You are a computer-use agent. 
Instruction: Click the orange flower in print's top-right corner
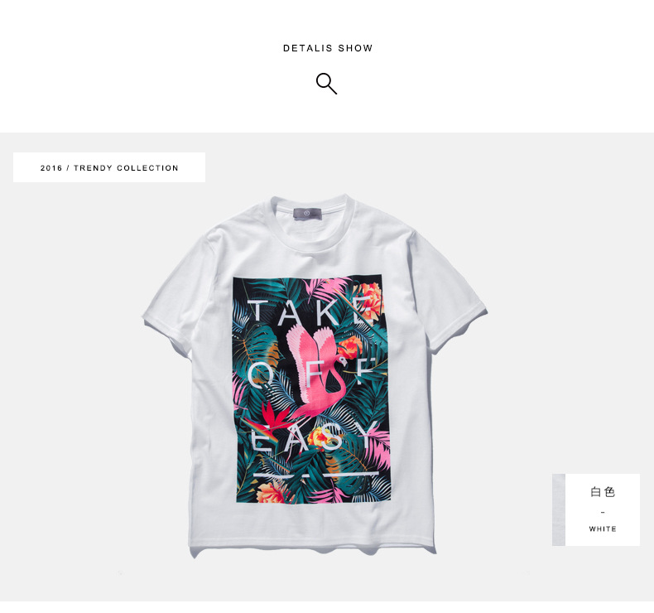(x=368, y=300)
